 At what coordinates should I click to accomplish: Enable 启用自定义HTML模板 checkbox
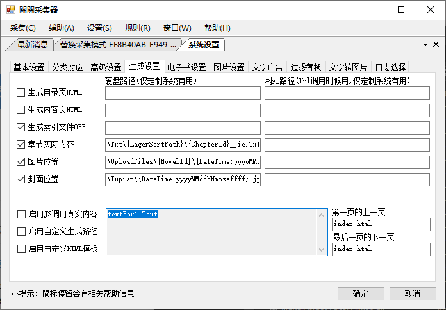[x=21, y=249]
